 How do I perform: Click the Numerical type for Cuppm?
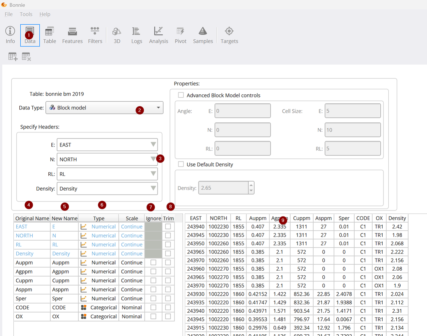103,281
